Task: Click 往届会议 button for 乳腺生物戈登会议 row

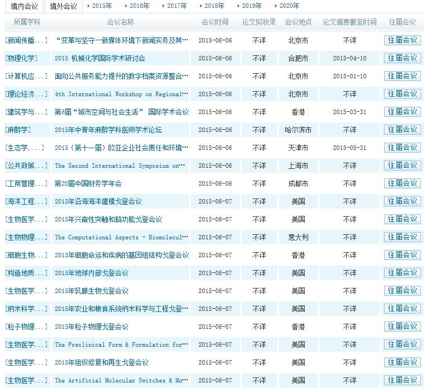Action: click(402, 291)
